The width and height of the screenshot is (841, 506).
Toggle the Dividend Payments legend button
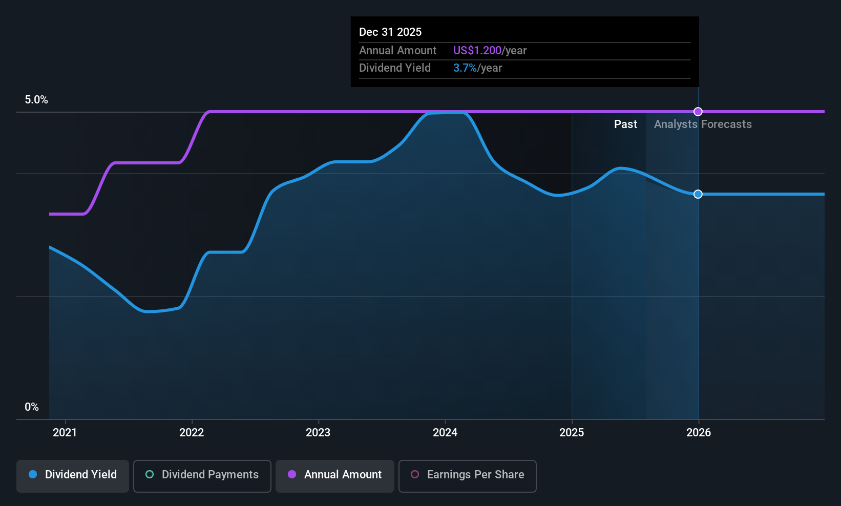click(x=202, y=476)
